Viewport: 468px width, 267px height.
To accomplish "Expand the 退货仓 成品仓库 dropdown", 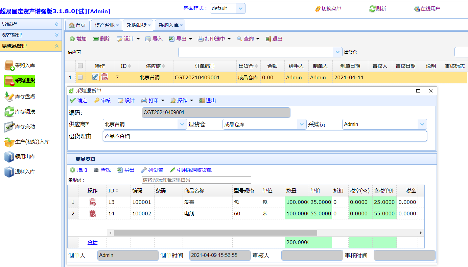I will [x=302, y=124].
